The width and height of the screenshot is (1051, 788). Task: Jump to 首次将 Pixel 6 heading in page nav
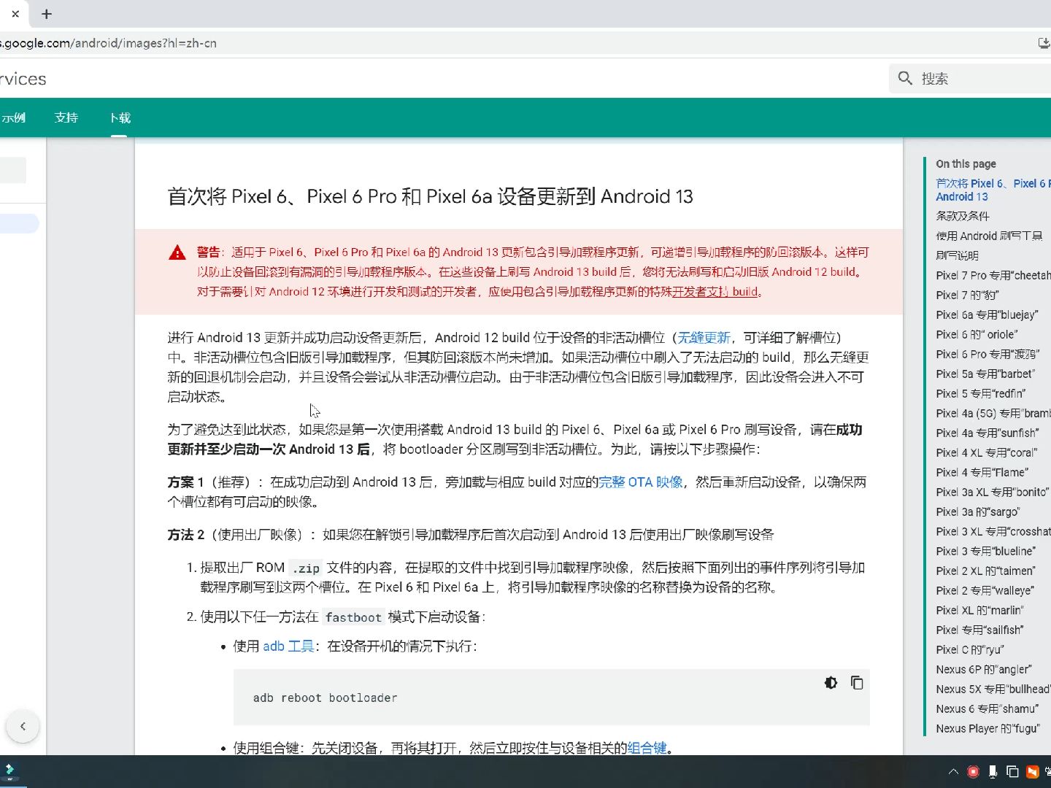coord(993,190)
